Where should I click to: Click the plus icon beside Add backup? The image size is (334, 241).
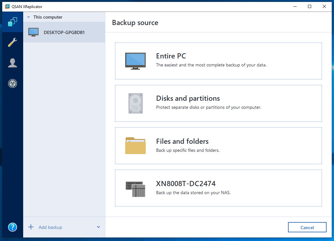[x=31, y=227]
